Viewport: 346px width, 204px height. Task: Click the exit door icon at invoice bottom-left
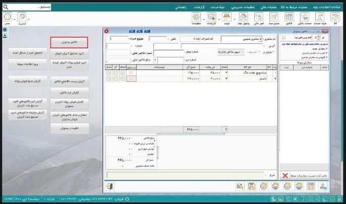click(110, 186)
